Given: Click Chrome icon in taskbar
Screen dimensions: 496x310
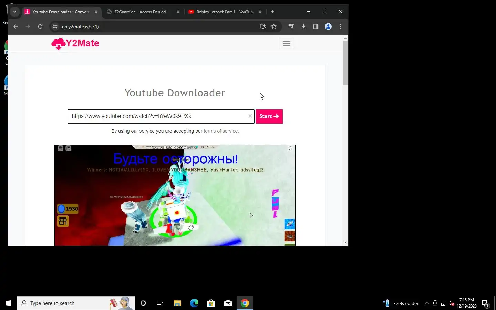Looking at the screenshot, I should [x=245, y=303].
